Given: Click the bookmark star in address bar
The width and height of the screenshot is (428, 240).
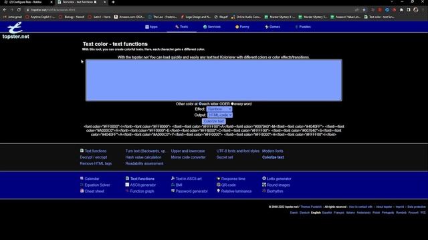Looking at the screenshot, I should (364, 10).
